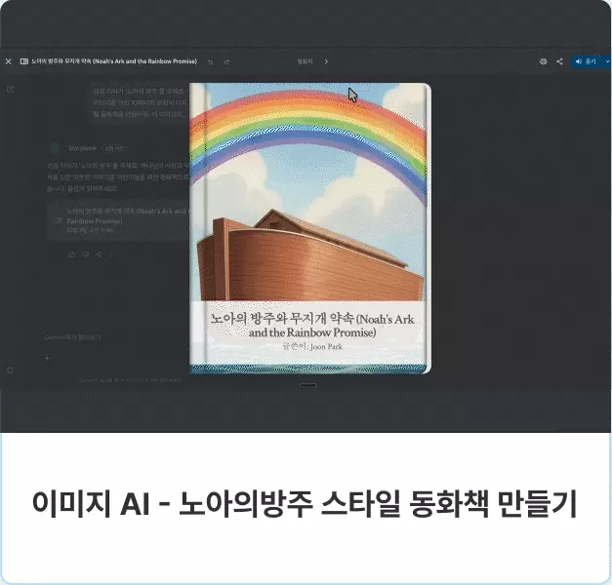Focus the Gemini prompt input field
612x585 pixels.
[72, 337]
